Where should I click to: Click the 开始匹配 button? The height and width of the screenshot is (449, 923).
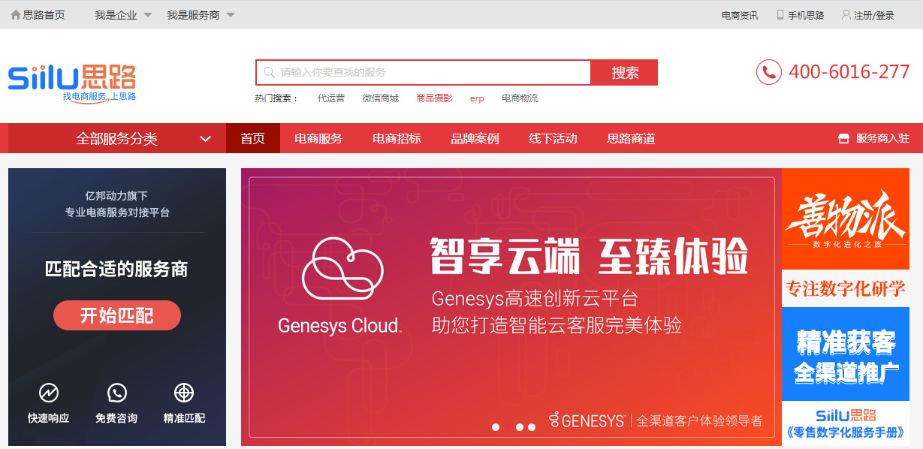pyautogui.click(x=117, y=315)
